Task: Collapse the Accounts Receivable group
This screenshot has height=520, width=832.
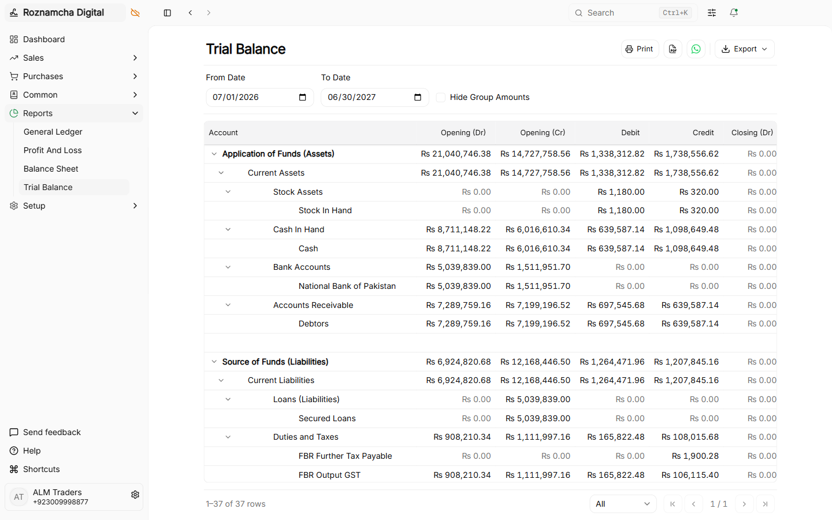Action: click(x=228, y=305)
